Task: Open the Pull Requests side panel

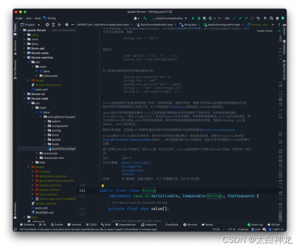Action: tap(15, 70)
